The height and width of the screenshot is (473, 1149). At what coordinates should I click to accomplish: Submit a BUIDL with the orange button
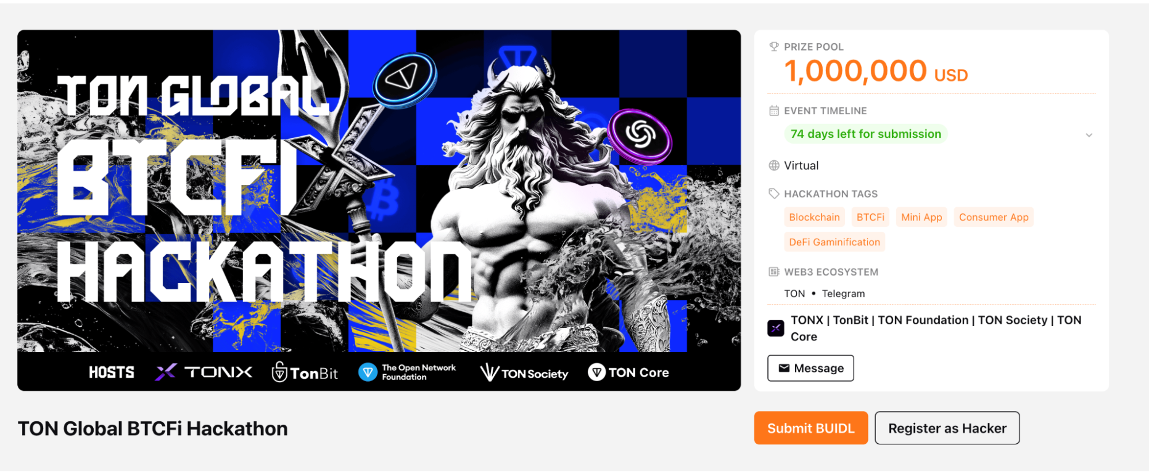[810, 428]
